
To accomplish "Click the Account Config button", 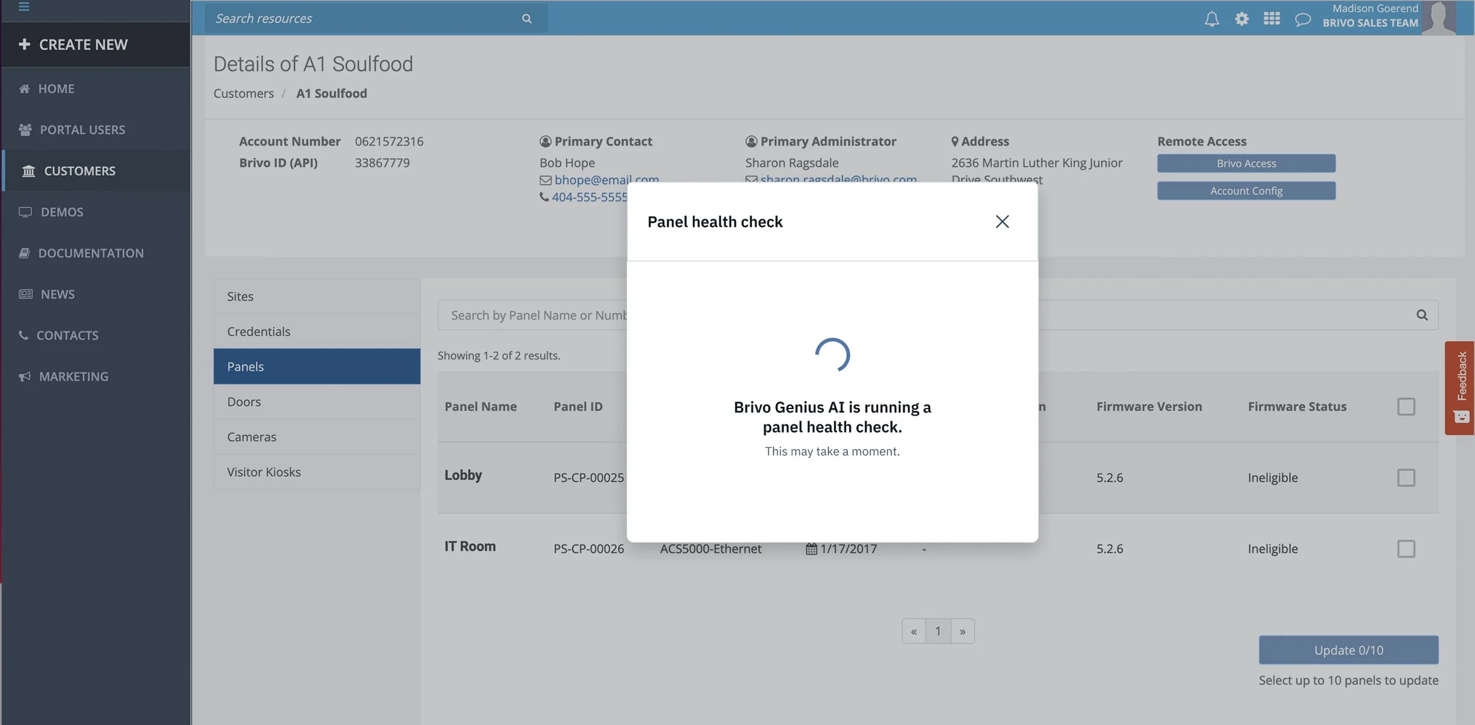I will [x=1245, y=191].
